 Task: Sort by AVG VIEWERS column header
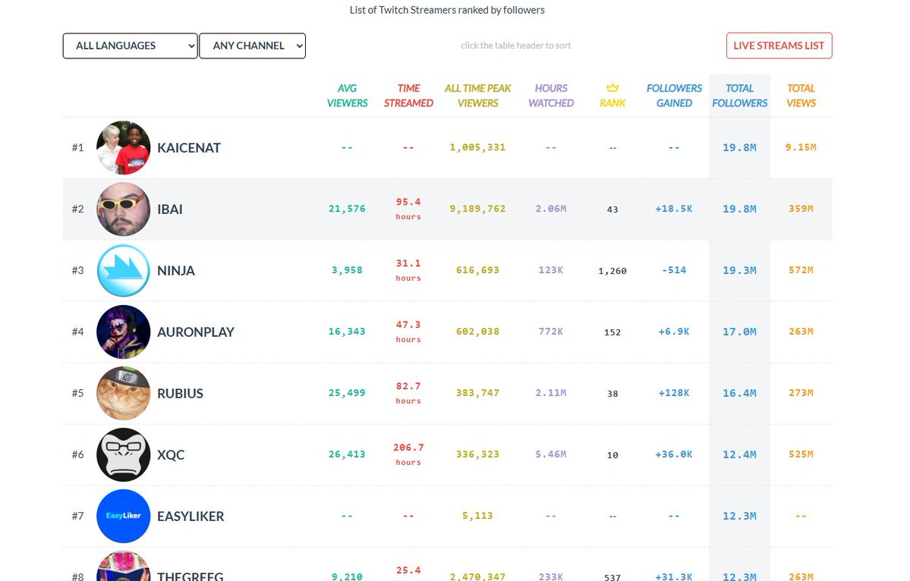click(x=347, y=96)
